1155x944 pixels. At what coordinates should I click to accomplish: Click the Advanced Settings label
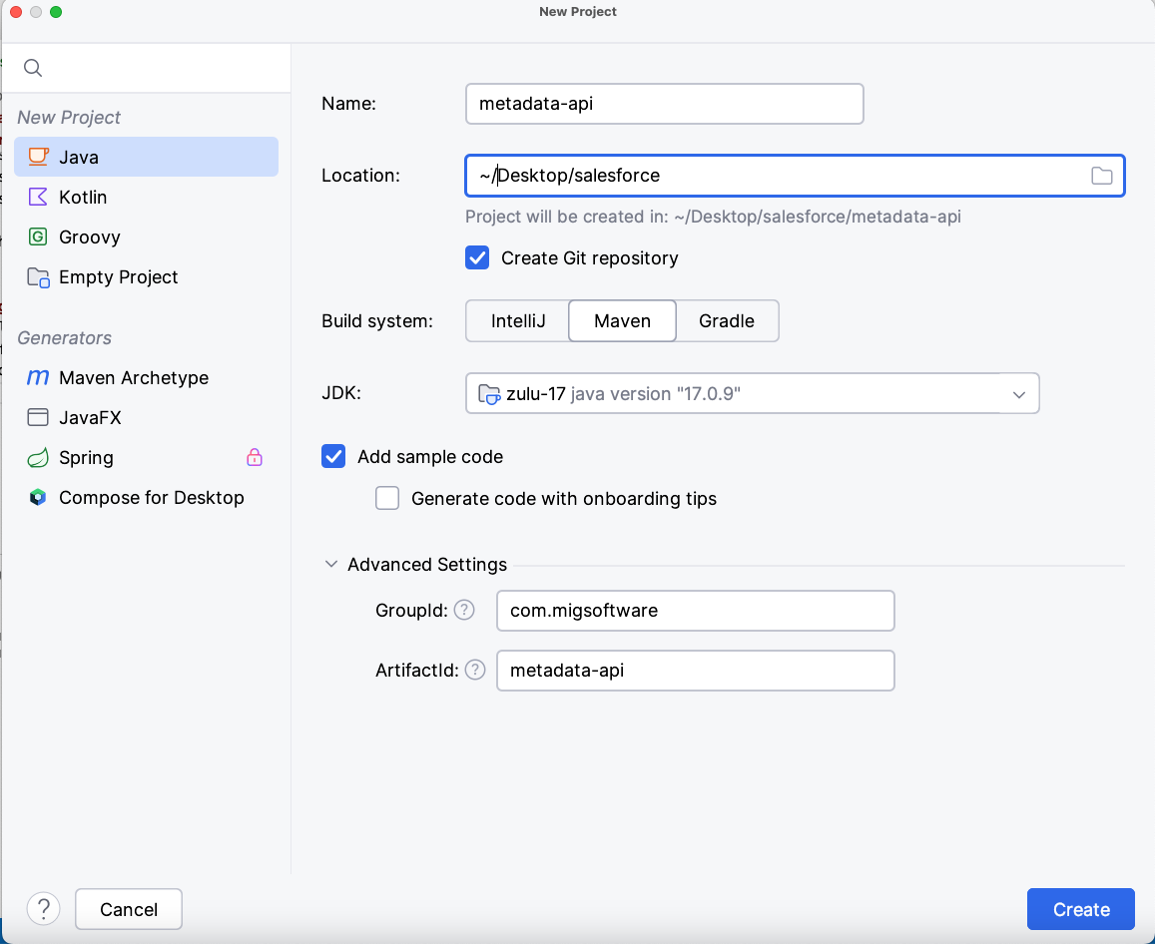[427, 564]
